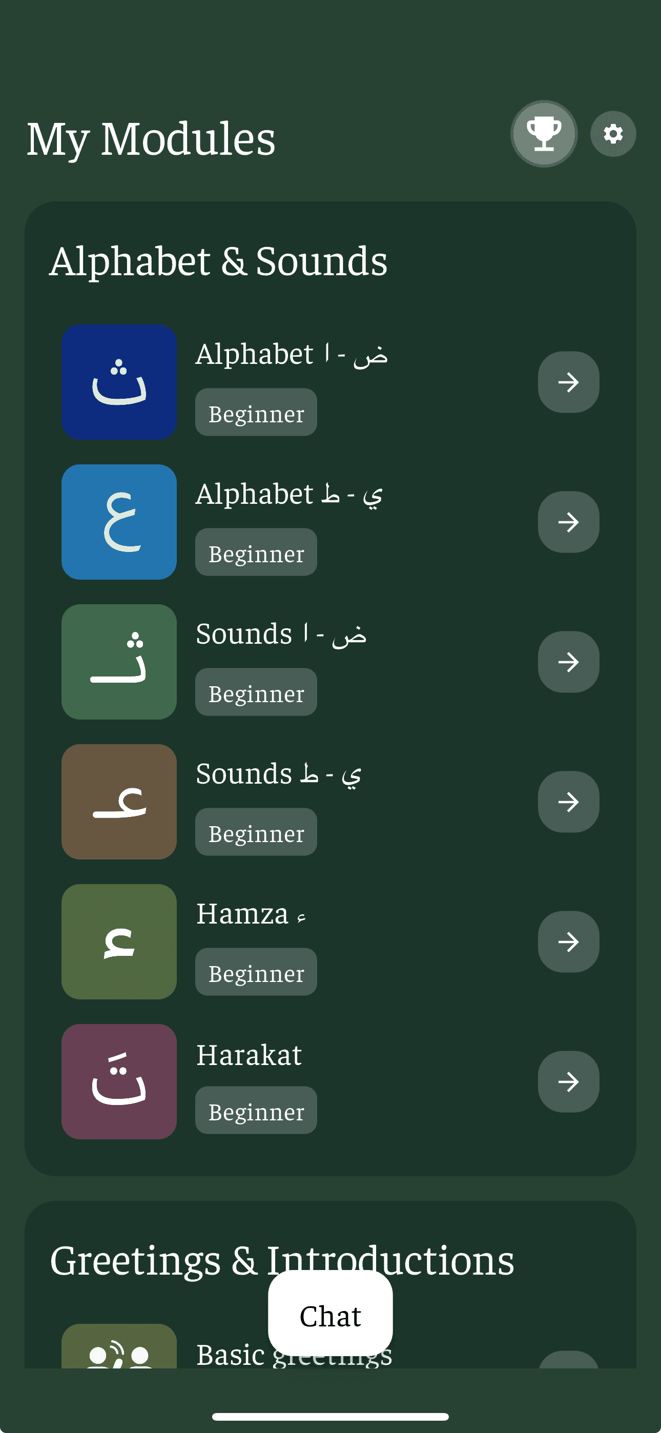Image resolution: width=661 pixels, height=1433 pixels.
Task: Open settings via the gear icon
Action: tap(613, 133)
